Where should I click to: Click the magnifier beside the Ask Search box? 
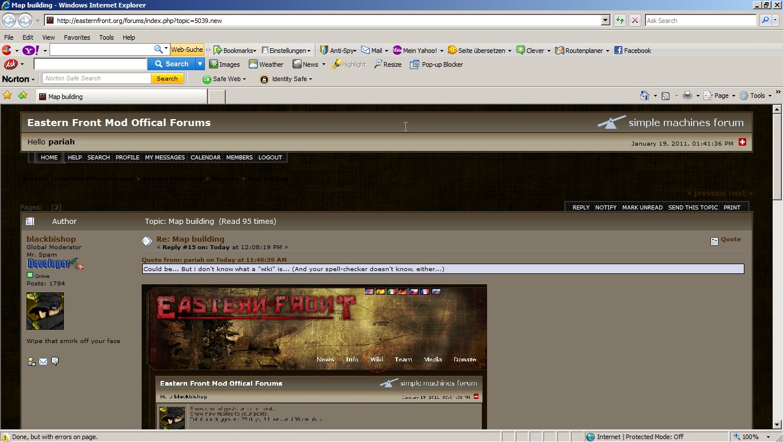(x=765, y=20)
